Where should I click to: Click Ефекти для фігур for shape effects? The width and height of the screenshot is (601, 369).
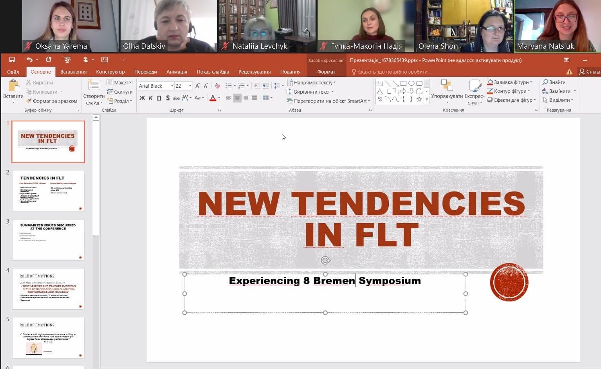pyautogui.click(x=512, y=100)
